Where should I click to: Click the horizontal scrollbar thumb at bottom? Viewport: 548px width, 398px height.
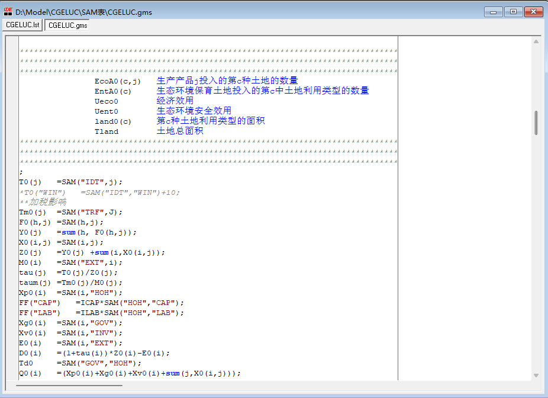(69, 386)
